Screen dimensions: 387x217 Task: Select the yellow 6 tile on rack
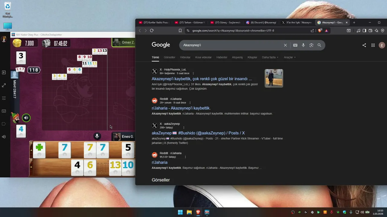point(90,168)
